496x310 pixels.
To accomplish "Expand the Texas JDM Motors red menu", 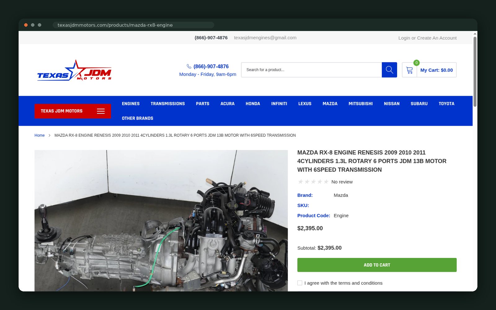I will pyautogui.click(x=73, y=111).
